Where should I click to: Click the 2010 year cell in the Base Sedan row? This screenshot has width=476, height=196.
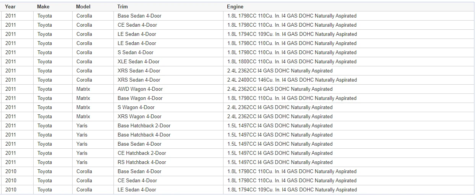click(11, 171)
